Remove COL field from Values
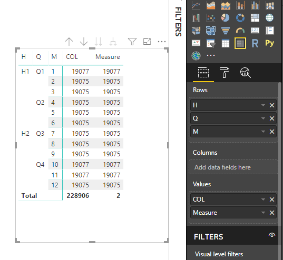The width and height of the screenshot is (283, 260). (272, 199)
